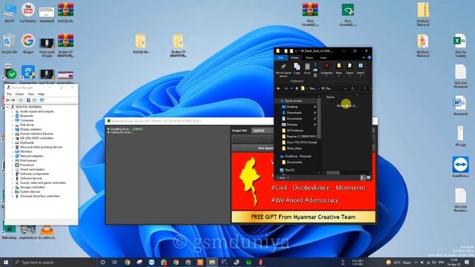The height and width of the screenshot is (267, 475).
Task: Switch to File tab in File Explorer
Action: (281, 58)
